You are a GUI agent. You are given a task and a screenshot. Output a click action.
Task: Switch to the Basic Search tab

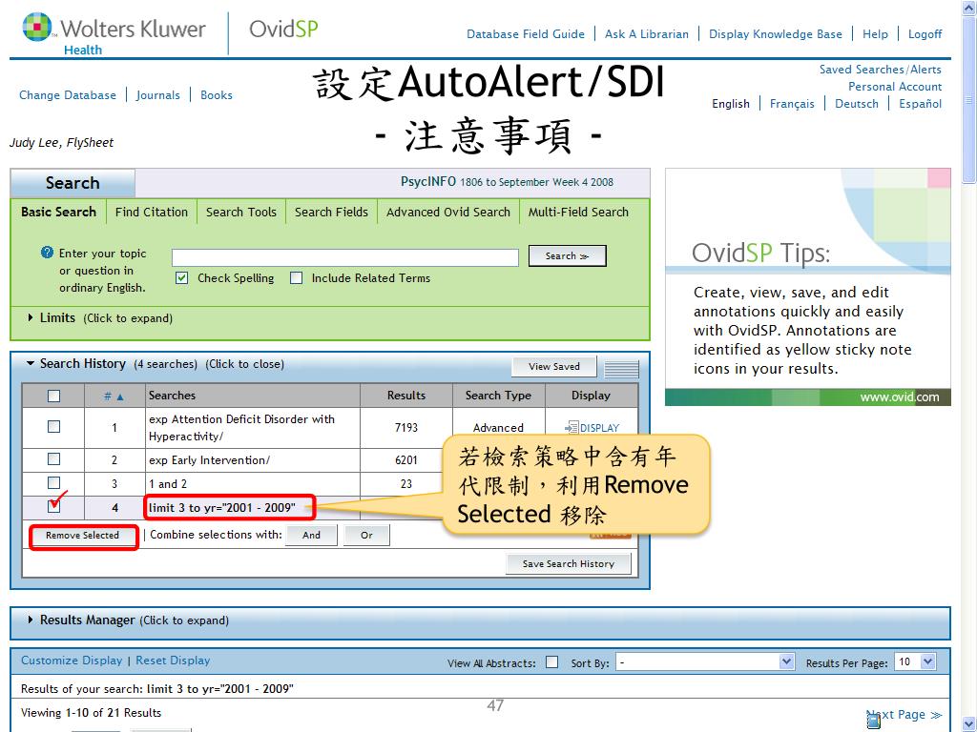[x=58, y=212]
